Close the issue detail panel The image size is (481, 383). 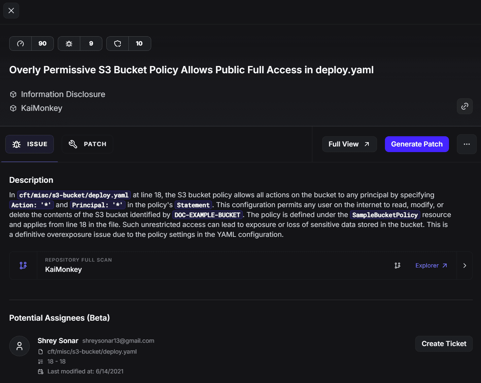click(11, 11)
